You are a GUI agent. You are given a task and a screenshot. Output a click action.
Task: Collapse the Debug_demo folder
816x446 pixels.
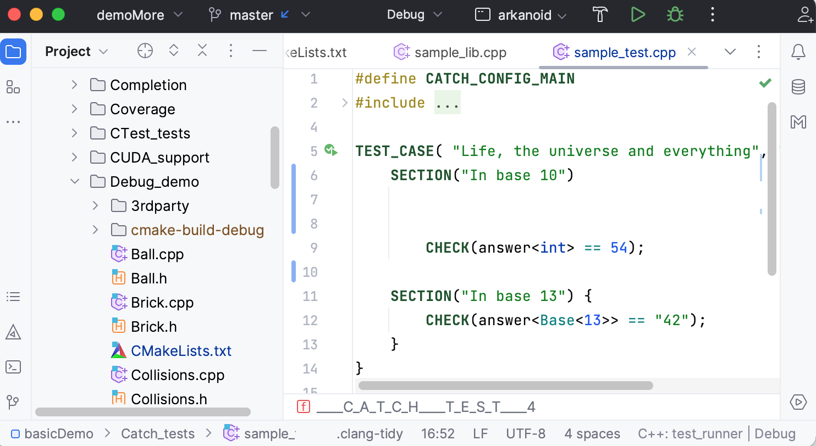(75, 182)
